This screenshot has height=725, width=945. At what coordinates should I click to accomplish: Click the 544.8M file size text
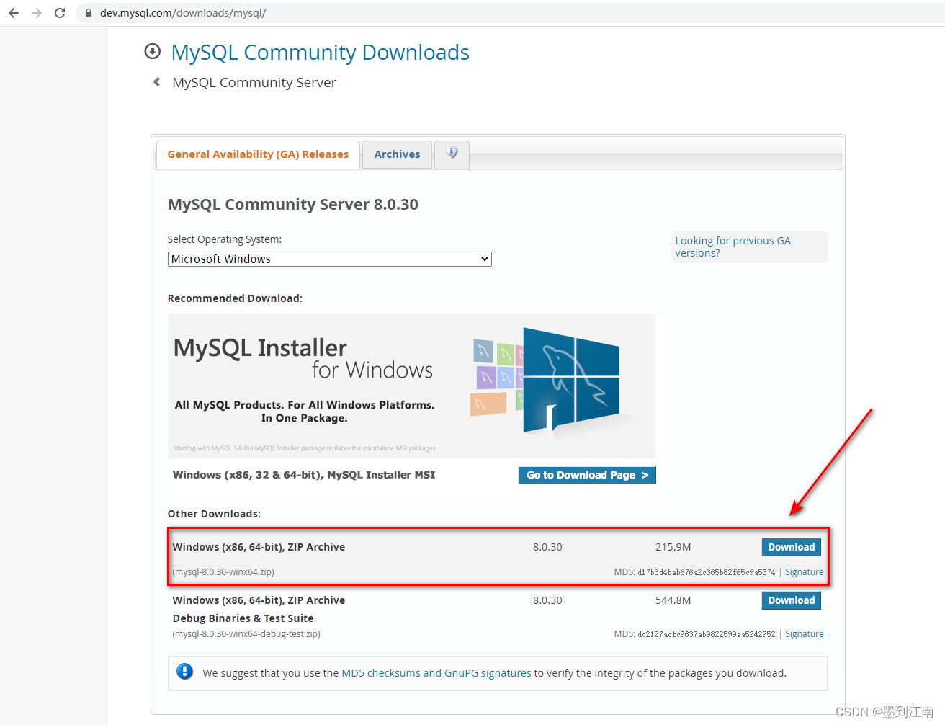pos(673,600)
